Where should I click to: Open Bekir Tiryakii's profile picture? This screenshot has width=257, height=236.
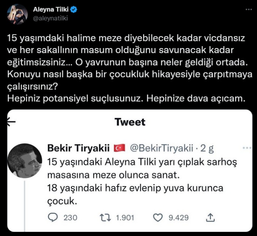point(25,160)
